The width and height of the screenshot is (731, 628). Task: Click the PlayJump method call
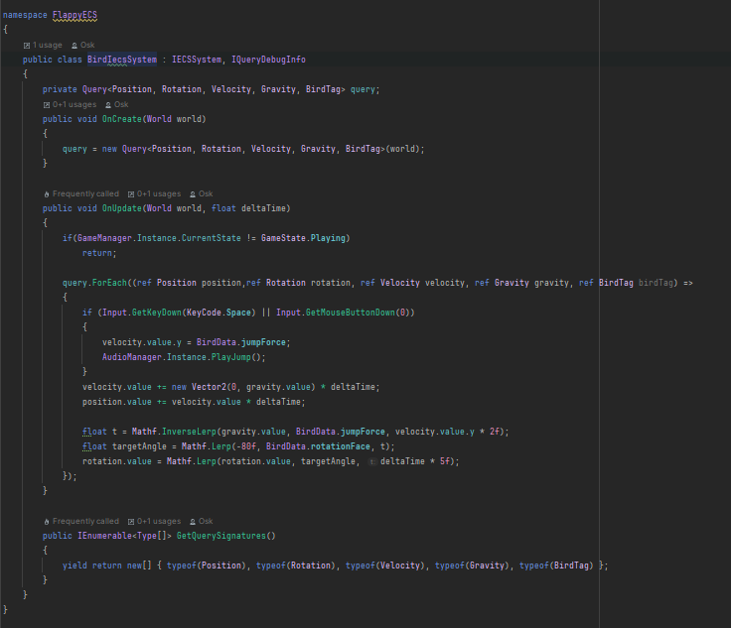(231, 357)
